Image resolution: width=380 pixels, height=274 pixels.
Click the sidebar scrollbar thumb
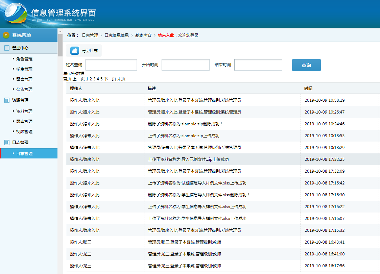click(x=60, y=45)
